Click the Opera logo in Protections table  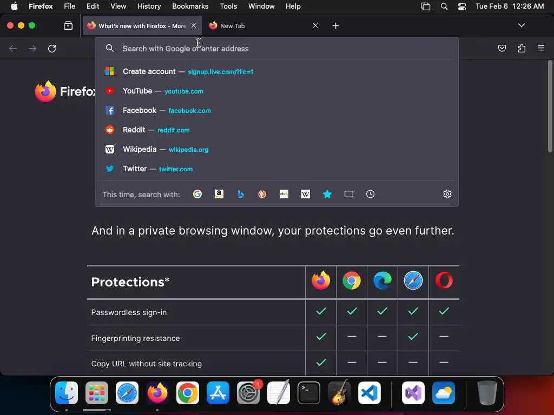444,281
